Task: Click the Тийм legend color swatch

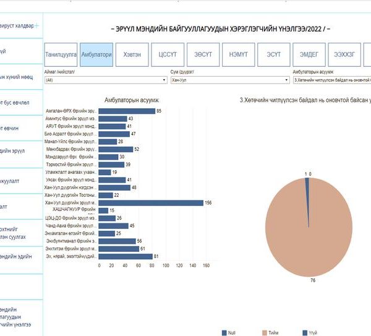Action: point(265,333)
